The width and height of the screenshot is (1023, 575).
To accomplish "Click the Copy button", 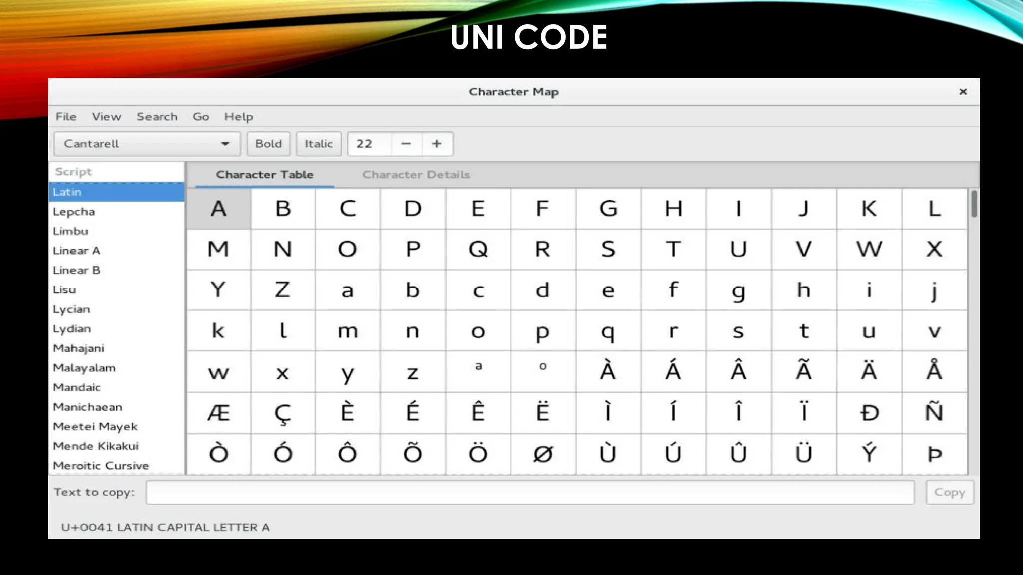I will [x=950, y=492].
